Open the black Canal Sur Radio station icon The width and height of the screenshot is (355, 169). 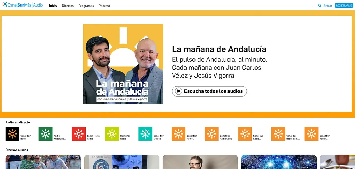point(12,134)
